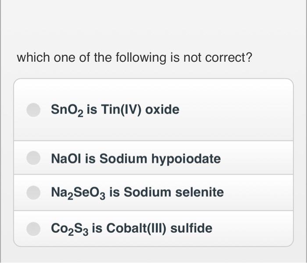Select the radio button for SnO₂ option
This screenshot has width=307, height=263.
[34, 109]
